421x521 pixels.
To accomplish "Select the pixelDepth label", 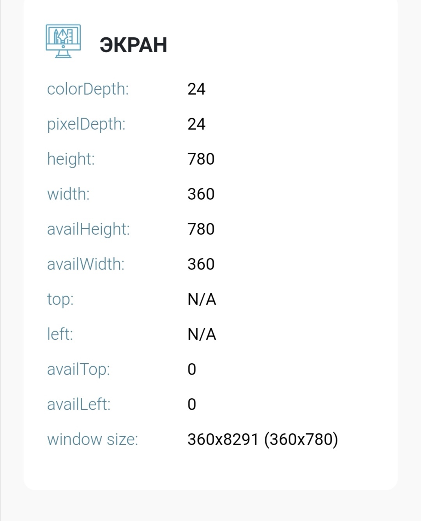I will (x=86, y=124).
